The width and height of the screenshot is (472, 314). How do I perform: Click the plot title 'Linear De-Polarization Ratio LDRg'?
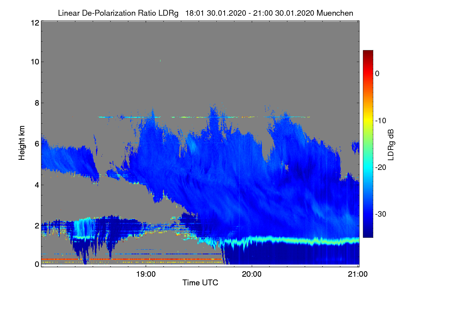pos(118,13)
